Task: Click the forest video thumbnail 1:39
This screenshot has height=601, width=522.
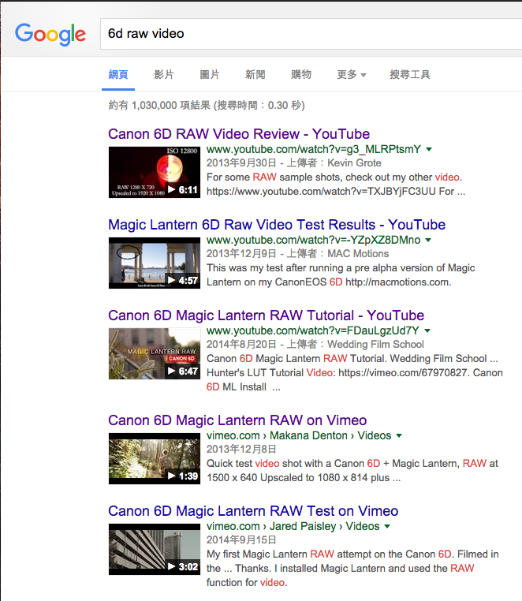Action: coord(155,458)
